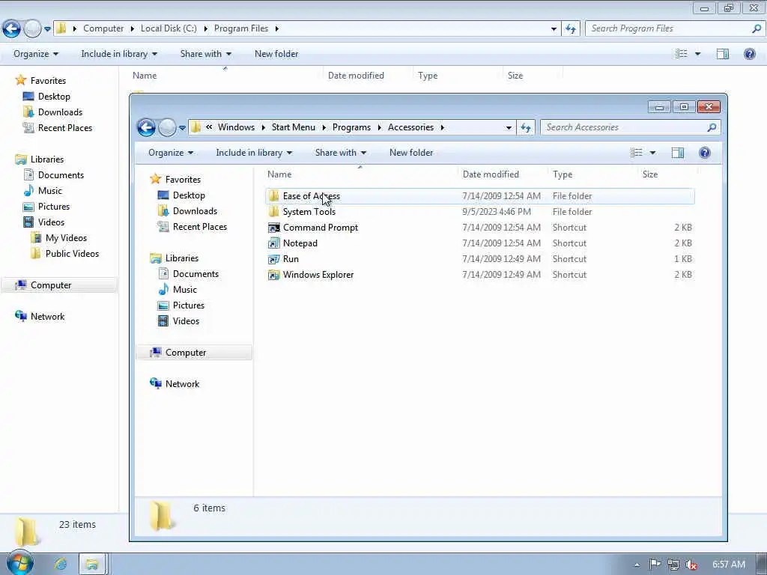Image resolution: width=767 pixels, height=575 pixels.
Task: Click Windows breadcrumb in address bar
Action: click(x=236, y=127)
